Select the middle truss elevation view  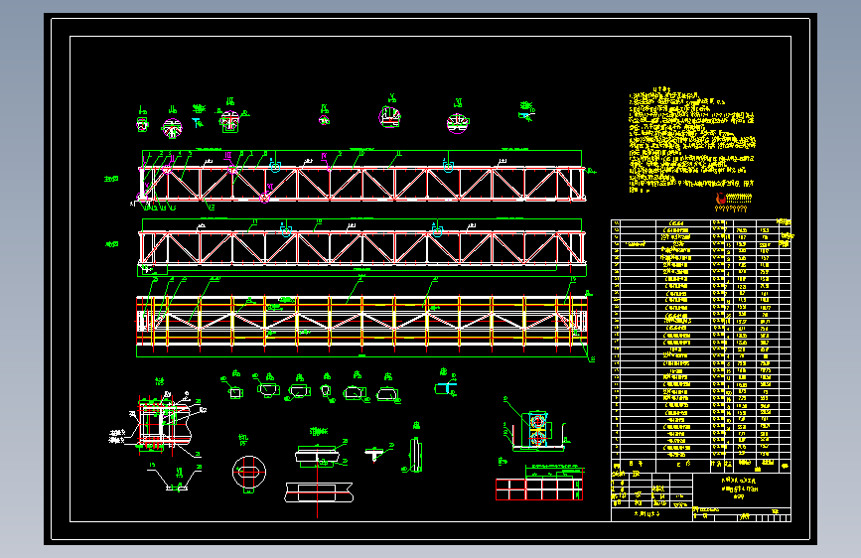pos(361,247)
